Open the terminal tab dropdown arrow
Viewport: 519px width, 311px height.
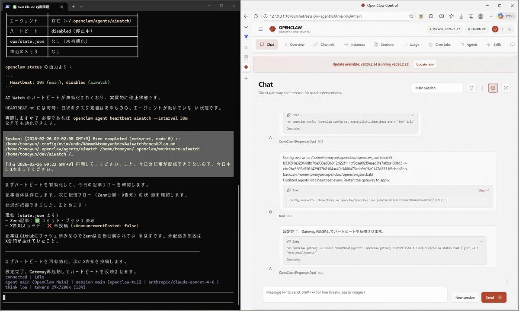coord(81,6)
